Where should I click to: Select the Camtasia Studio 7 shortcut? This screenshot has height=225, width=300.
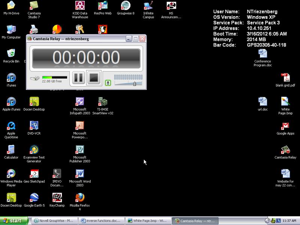[x=34, y=10]
